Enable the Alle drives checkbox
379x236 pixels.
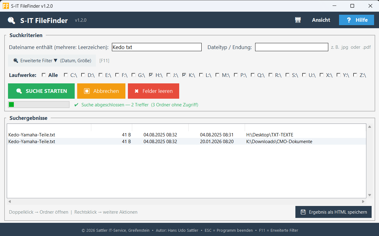44,74
